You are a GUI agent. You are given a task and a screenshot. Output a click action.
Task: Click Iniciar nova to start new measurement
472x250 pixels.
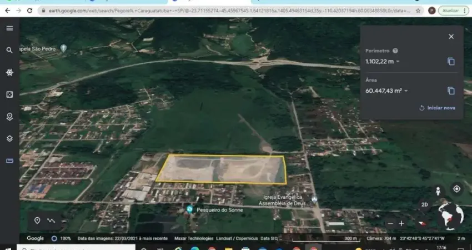pos(437,108)
